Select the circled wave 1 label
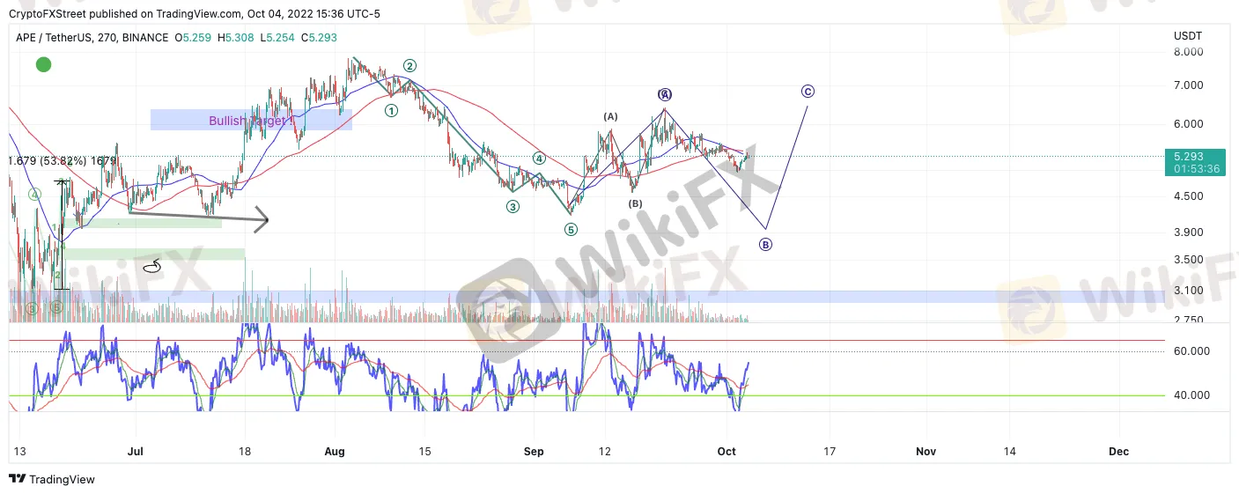 391,110
